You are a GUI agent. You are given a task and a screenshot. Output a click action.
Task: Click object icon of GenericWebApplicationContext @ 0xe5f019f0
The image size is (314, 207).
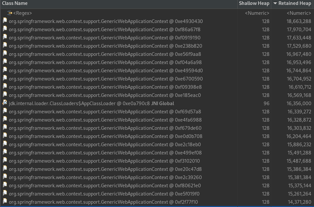click(x=5, y=193)
